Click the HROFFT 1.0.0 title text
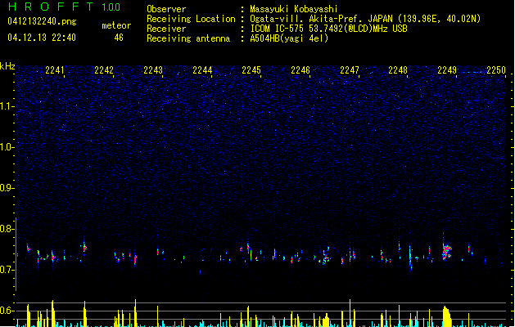The width and height of the screenshot is (515, 327). [x=65, y=7]
